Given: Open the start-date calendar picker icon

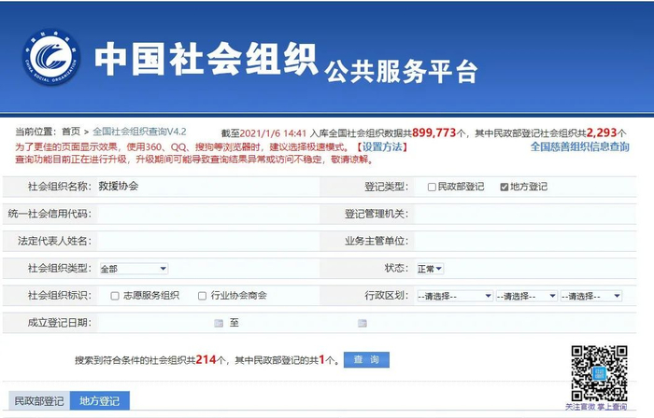Looking at the screenshot, I should tap(219, 323).
